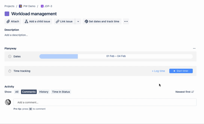The width and height of the screenshot is (204, 124).
Task: Click the purple epic icon beside title
Action: [7, 14]
